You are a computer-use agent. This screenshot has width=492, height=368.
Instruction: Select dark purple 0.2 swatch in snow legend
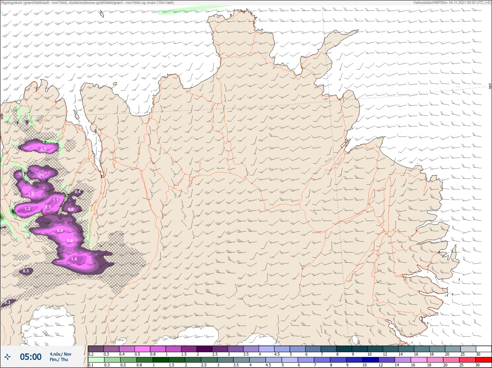pyautogui.click(x=96, y=349)
